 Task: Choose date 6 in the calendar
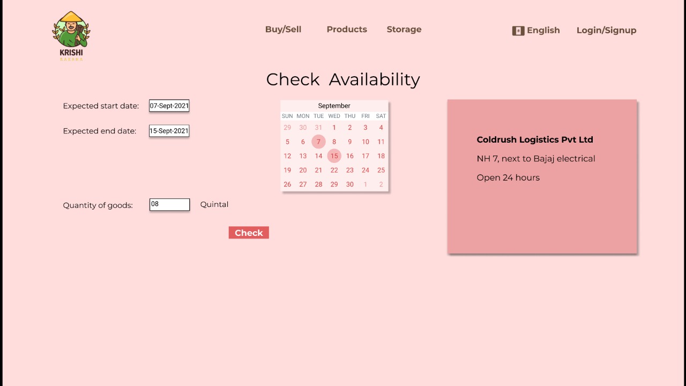pyautogui.click(x=303, y=142)
